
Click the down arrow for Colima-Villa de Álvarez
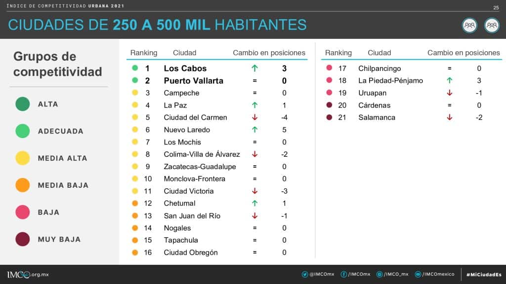[x=254, y=154]
